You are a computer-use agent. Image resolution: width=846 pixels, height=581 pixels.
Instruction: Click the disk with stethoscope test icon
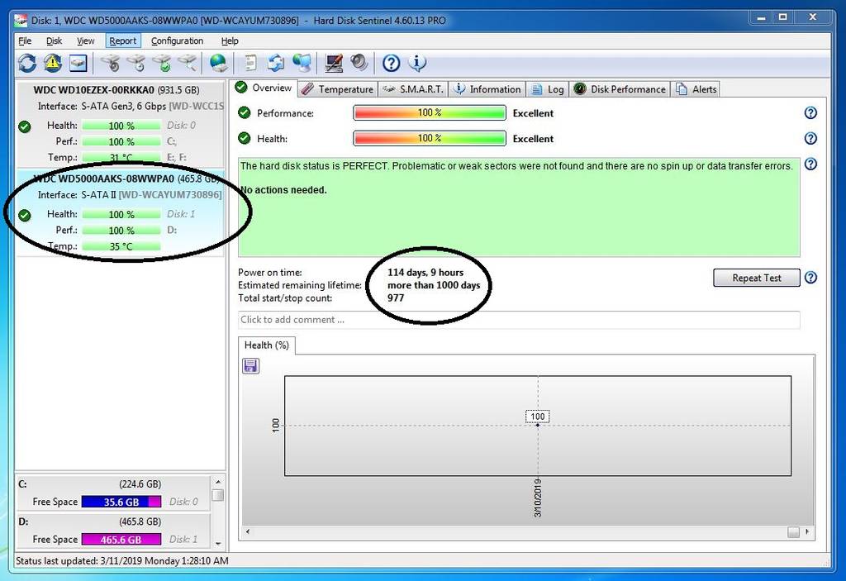point(112,63)
